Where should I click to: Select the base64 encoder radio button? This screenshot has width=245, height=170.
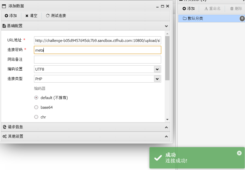tap(36, 107)
